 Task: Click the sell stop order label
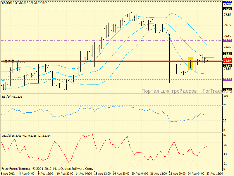[x=13, y=62]
